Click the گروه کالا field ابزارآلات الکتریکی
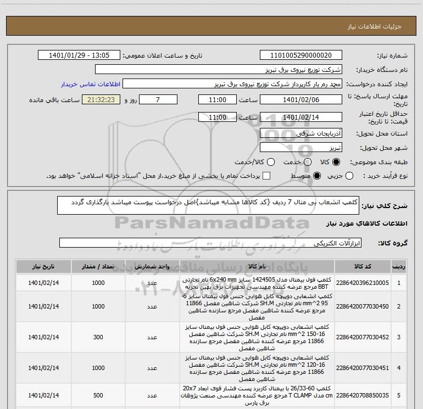Screen dimensions: 423x409 click(210, 243)
